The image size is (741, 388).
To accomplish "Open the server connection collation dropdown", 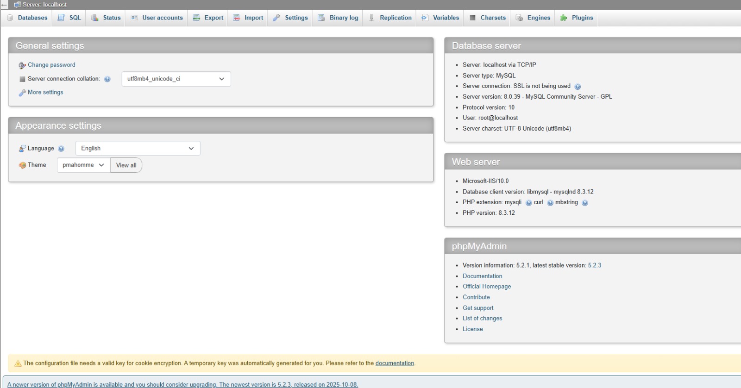I will pyautogui.click(x=176, y=79).
